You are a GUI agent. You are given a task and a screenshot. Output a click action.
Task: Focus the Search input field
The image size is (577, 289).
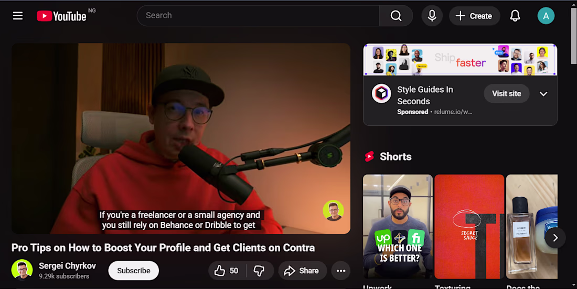point(258,15)
